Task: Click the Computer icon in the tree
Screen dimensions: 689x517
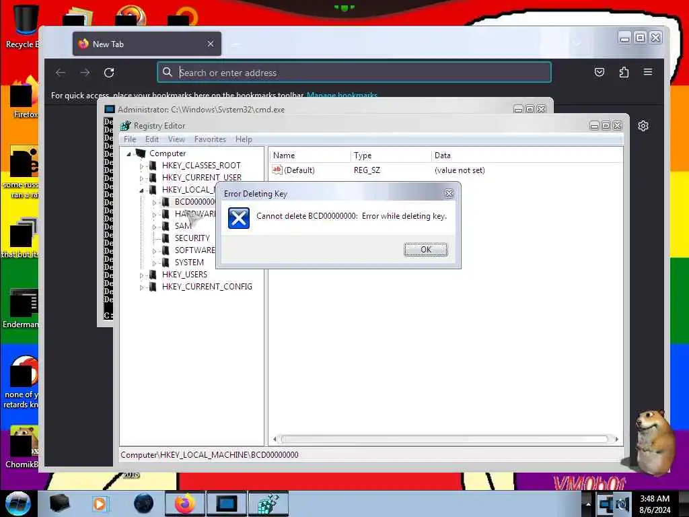Action: click(x=140, y=153)
